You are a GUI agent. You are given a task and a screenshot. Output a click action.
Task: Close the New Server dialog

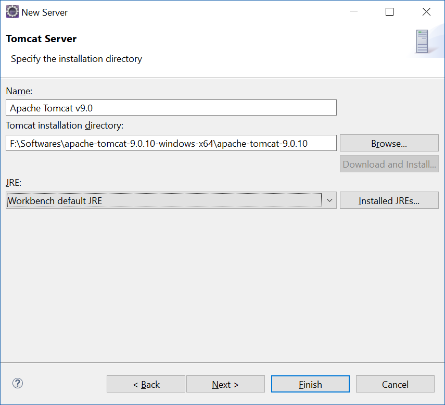click(426, 12)
